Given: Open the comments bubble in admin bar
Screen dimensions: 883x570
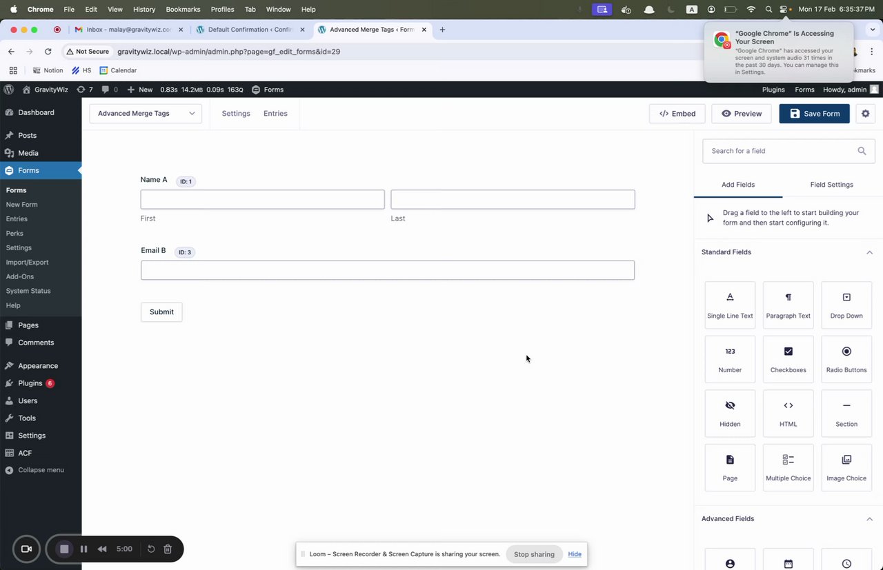Looking at the screenshot, I should click(110, 90).
